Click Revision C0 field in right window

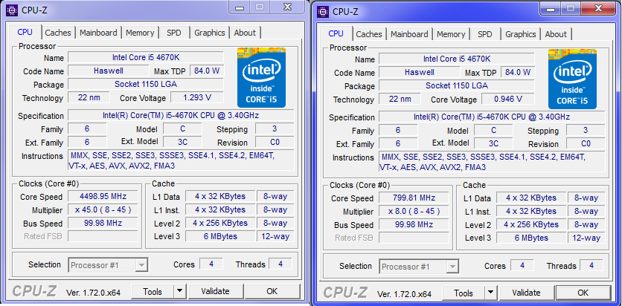[x=586, y=143]
